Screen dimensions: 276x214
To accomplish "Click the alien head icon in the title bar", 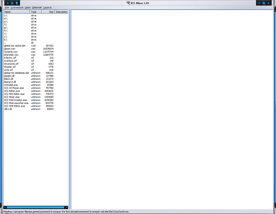I will pos(16,3).
